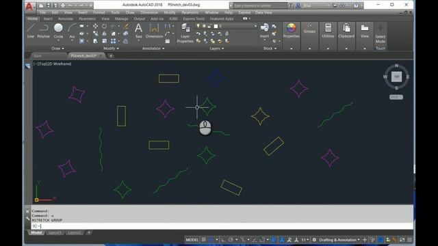
Task: Switch to the Start file tab
Action: coord(38,56)
